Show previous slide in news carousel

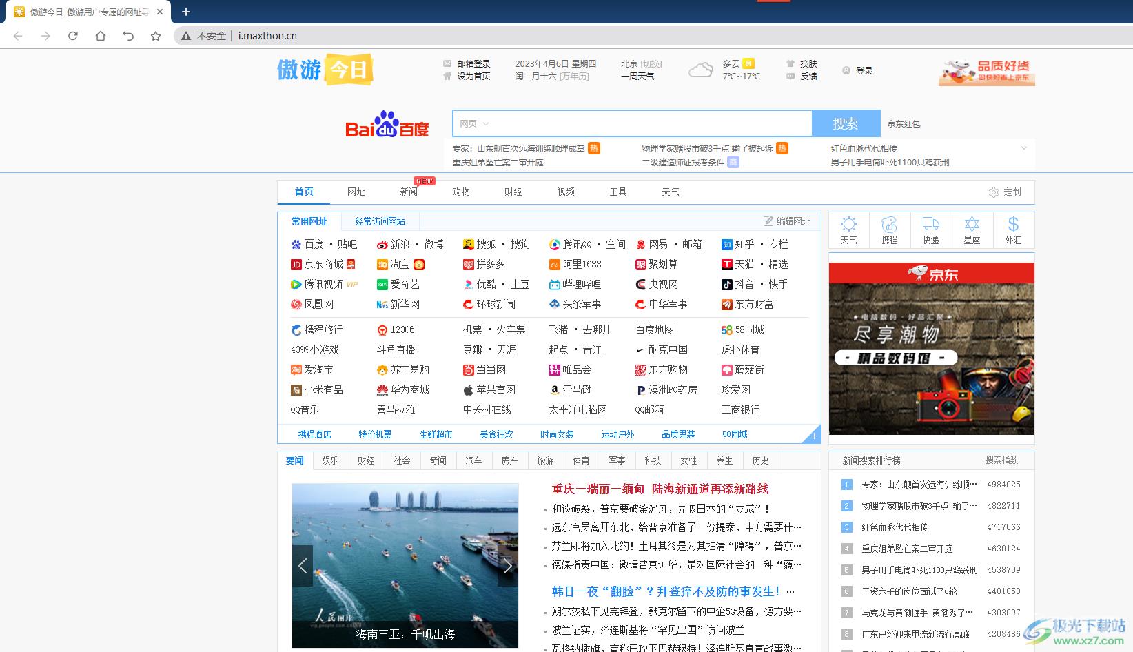[x=303, y=566]
